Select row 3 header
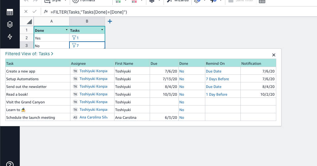Screen dimensions: 317x166 point(27,45)
